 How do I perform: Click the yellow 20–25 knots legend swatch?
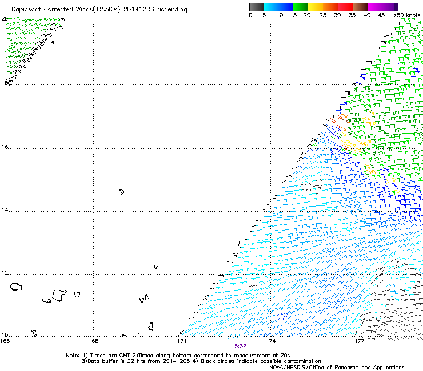pos(316,7)
